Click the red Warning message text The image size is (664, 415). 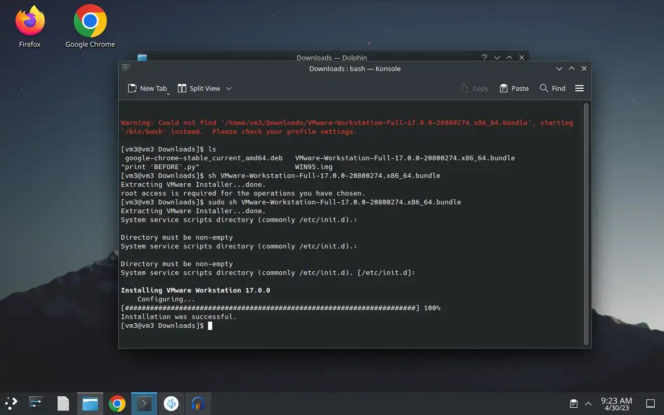pyautogui.click(x=347, y=127)
